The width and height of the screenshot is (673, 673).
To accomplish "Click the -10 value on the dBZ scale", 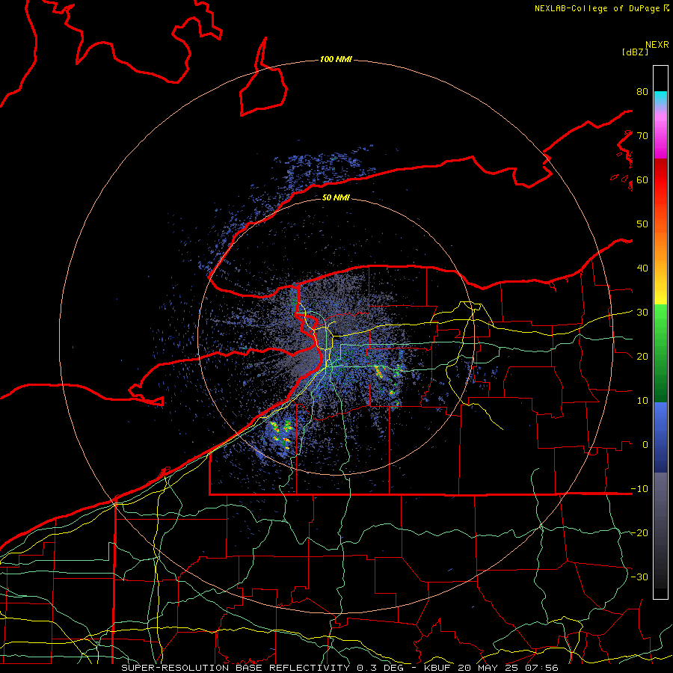I will [639, 488].
